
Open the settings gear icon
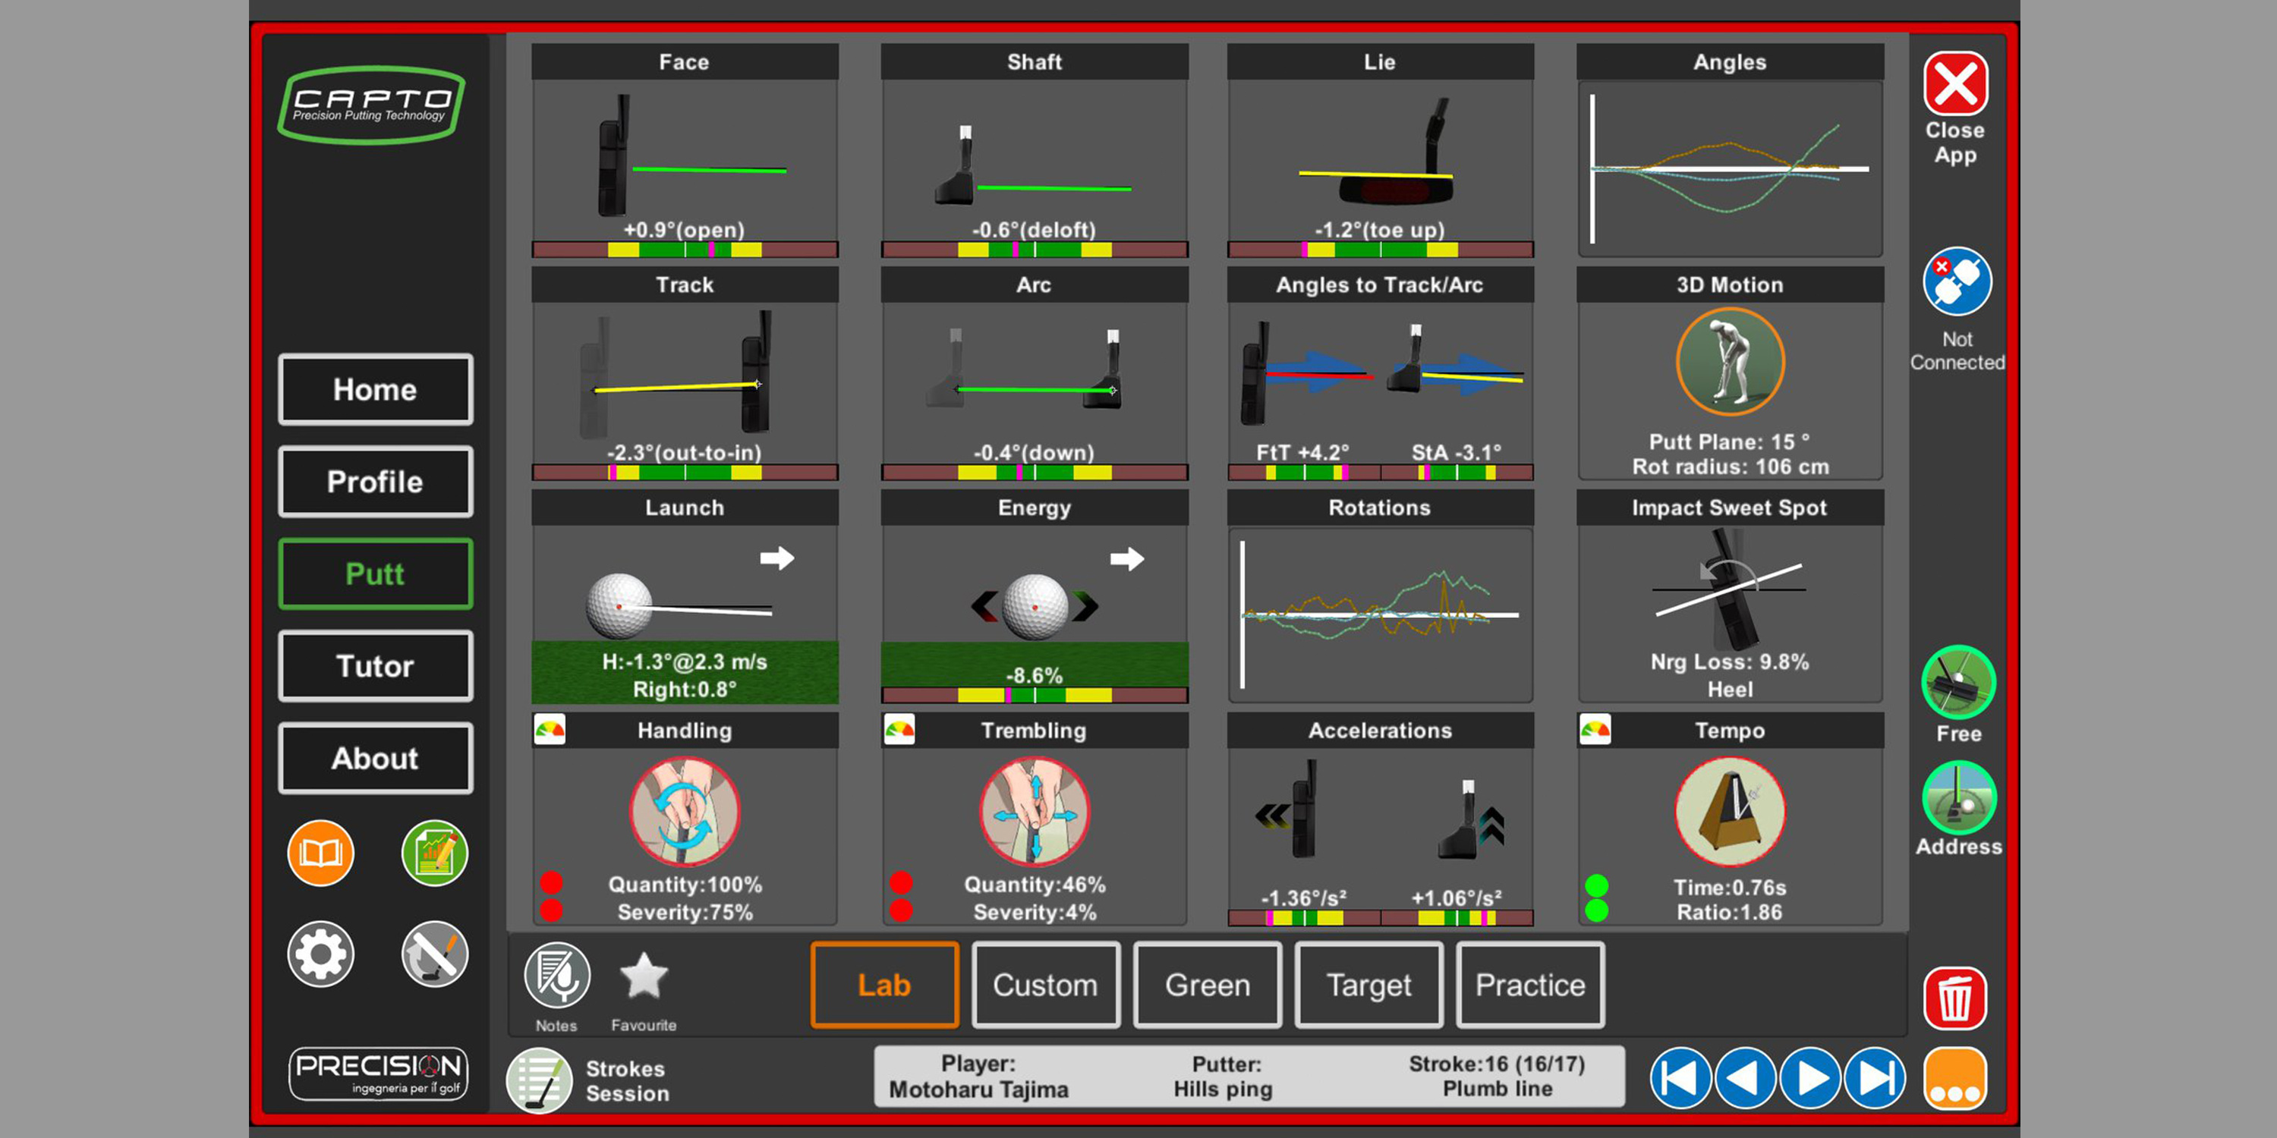tap(320, 954)
